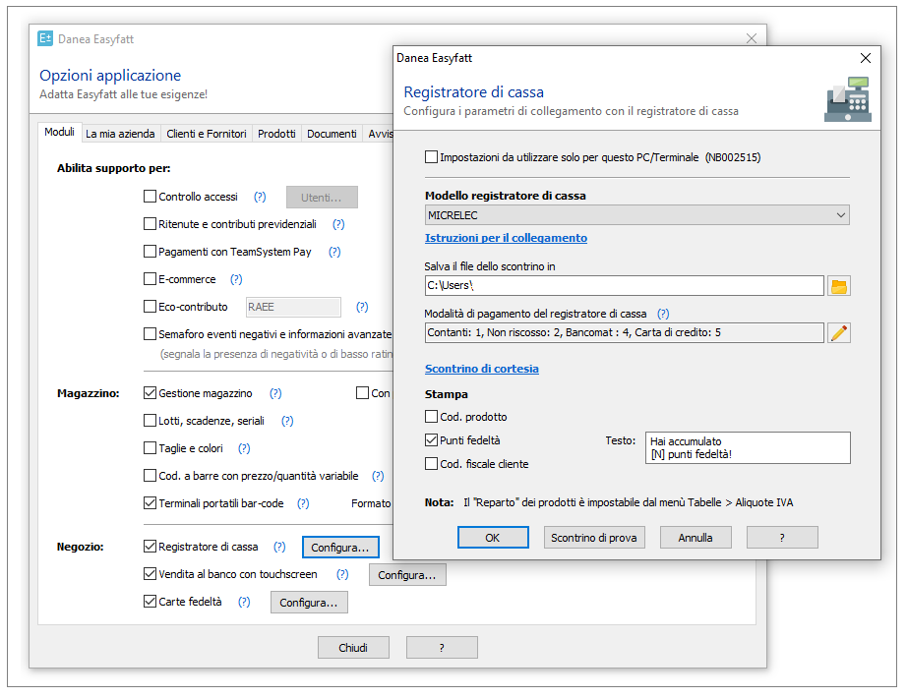The height and width of the screenshot is (698, 907).
Task: Click Configura for Carte fedeltà
Action: [309, 602]
